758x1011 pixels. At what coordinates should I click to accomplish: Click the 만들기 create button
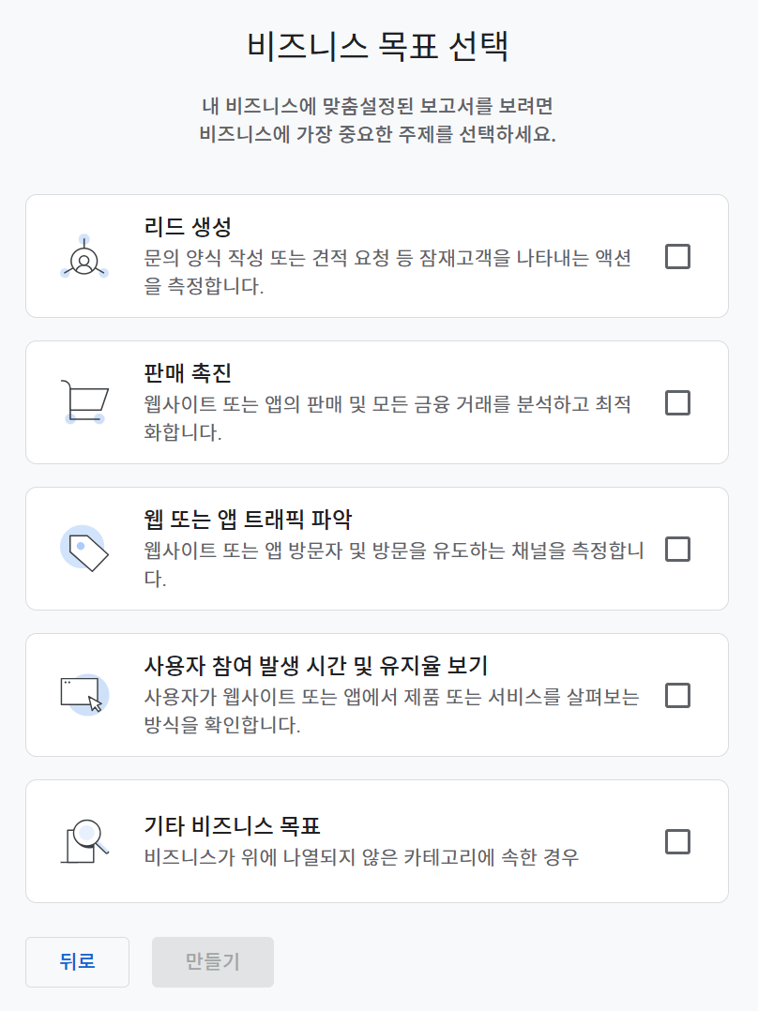(x=213, y=961)
